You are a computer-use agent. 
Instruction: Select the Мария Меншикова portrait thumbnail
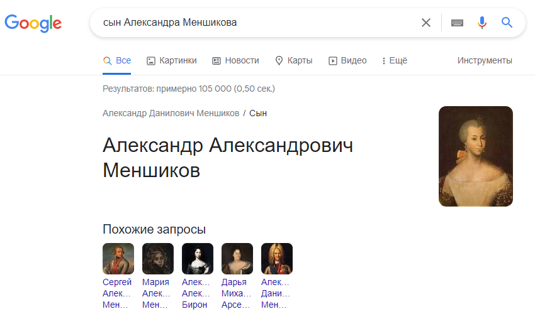pos(157,258)
